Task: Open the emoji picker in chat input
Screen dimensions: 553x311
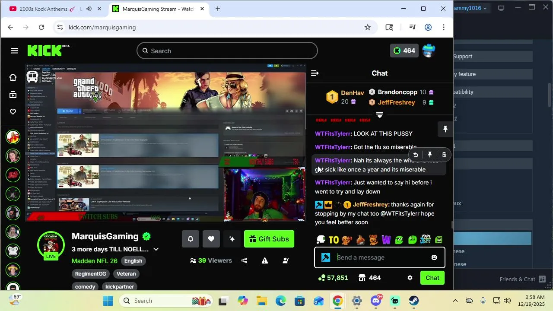Action: tap(434, 257)
